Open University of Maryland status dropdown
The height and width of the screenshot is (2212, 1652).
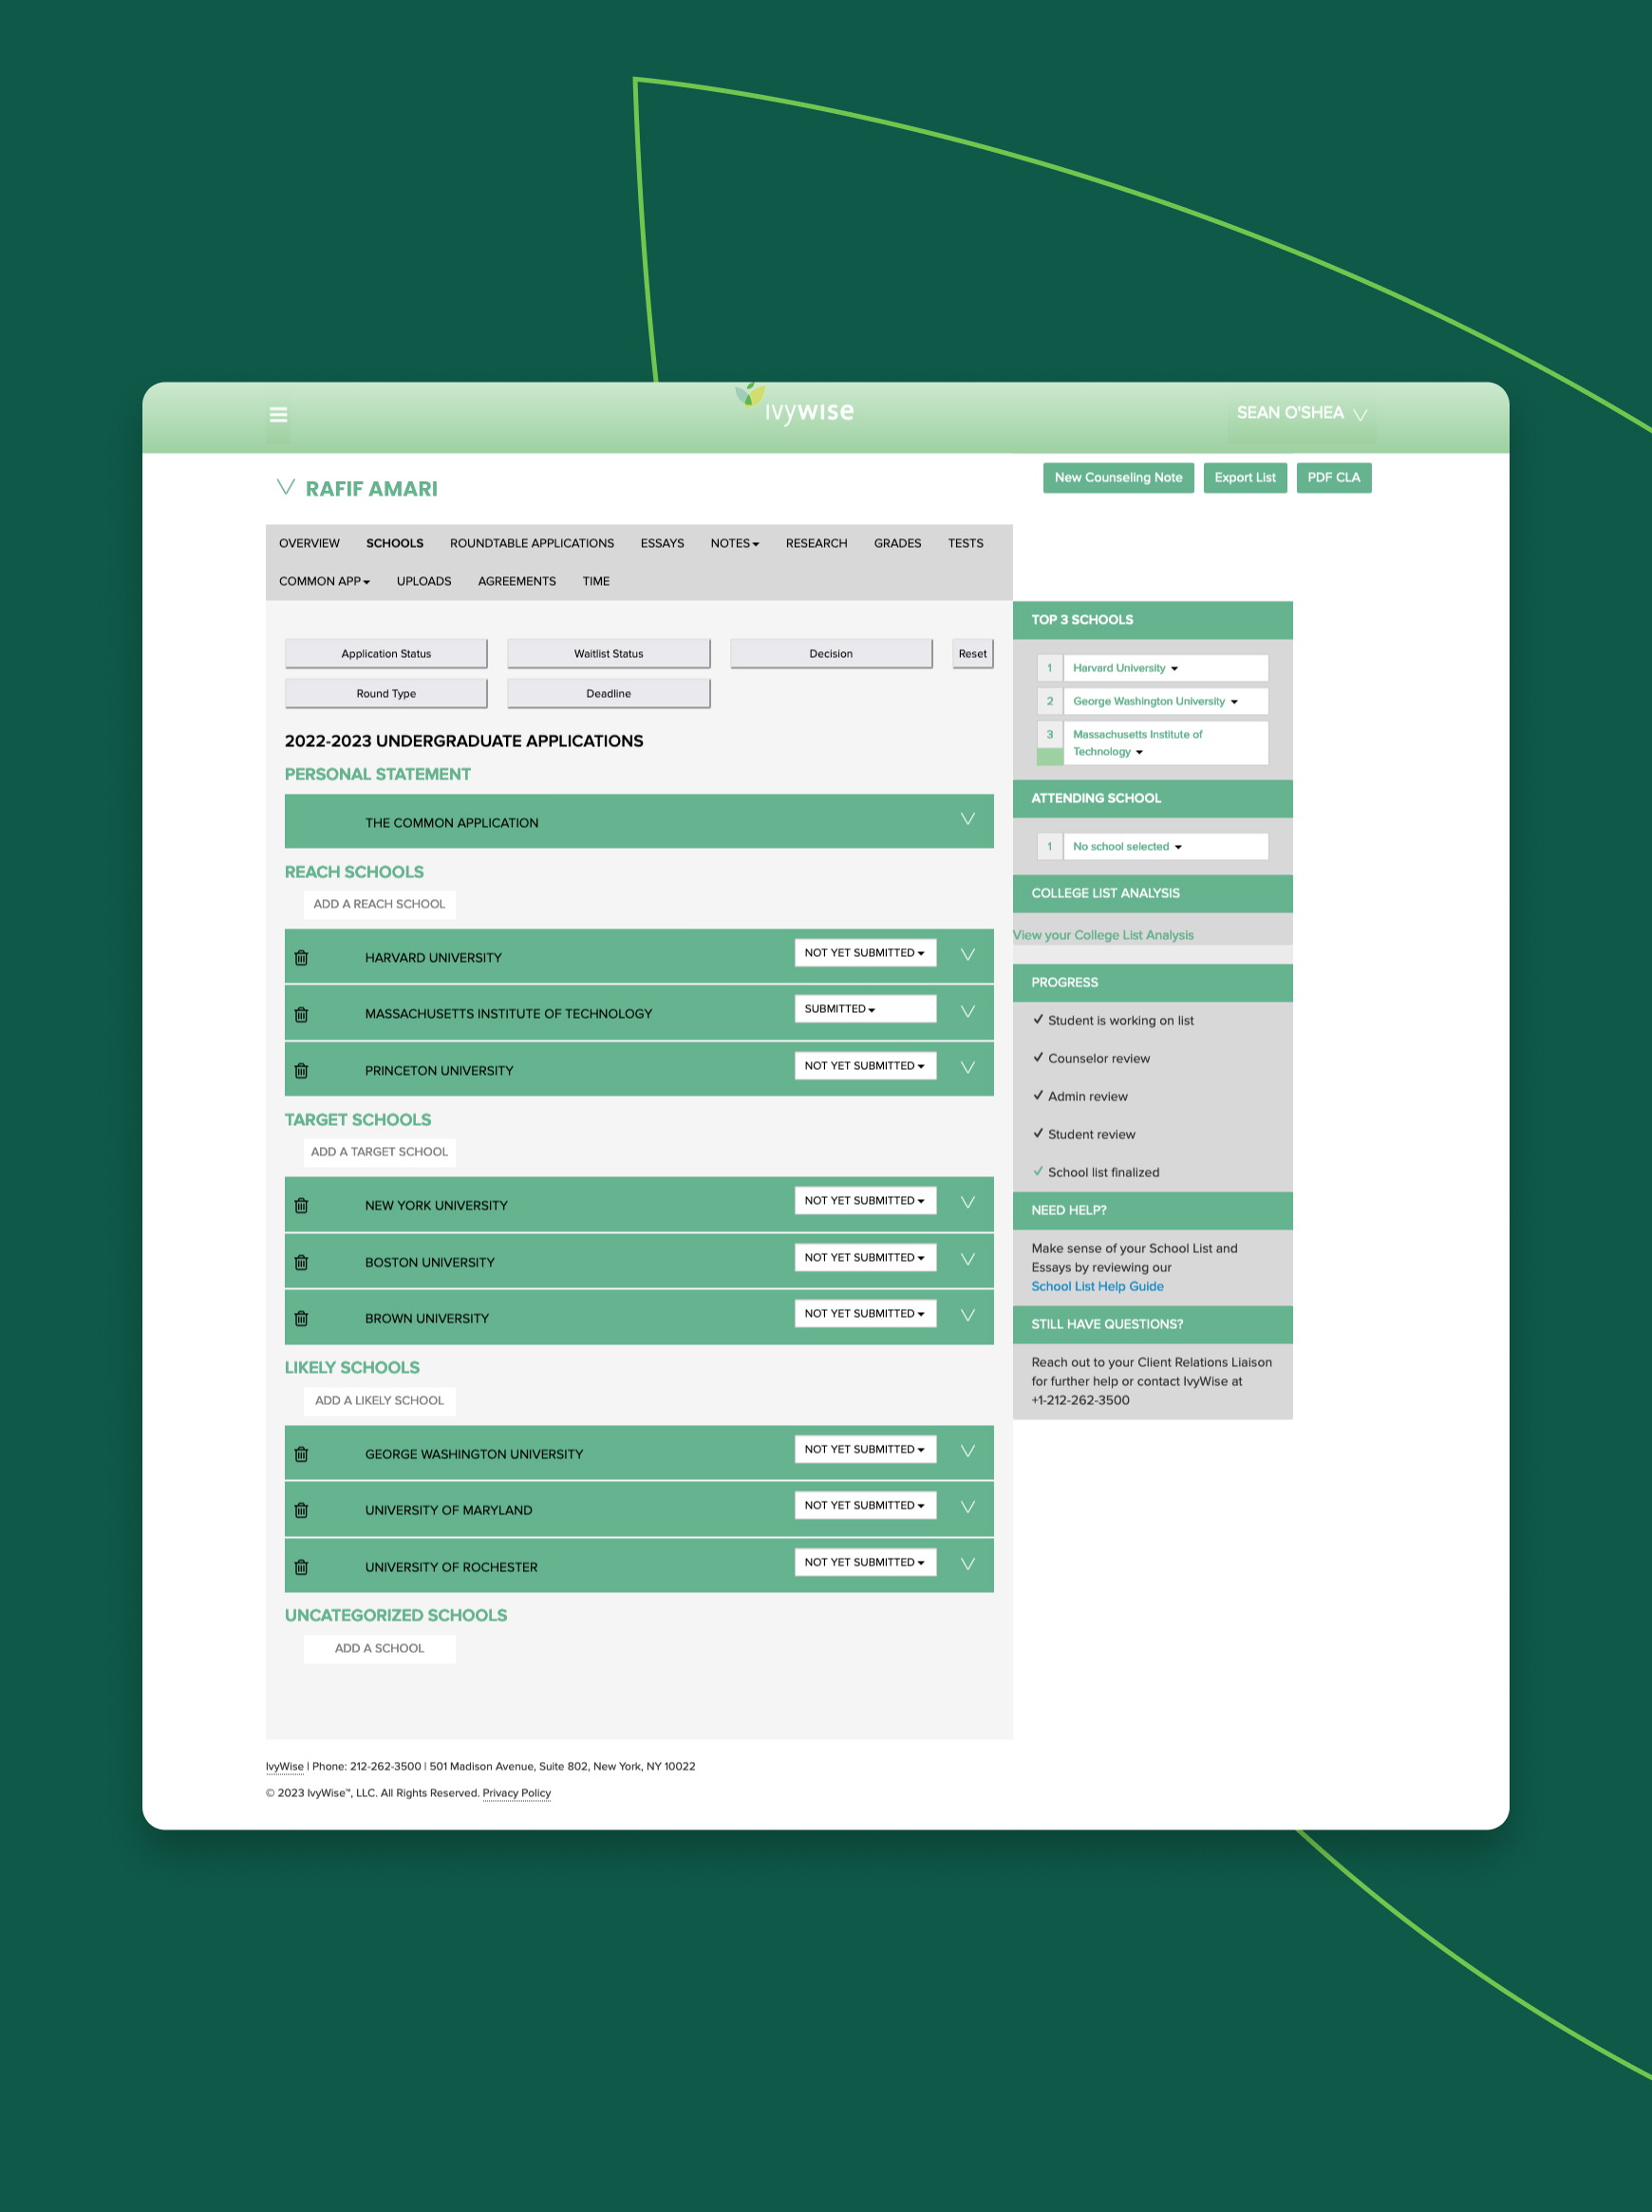click(x=865, y=1506)
